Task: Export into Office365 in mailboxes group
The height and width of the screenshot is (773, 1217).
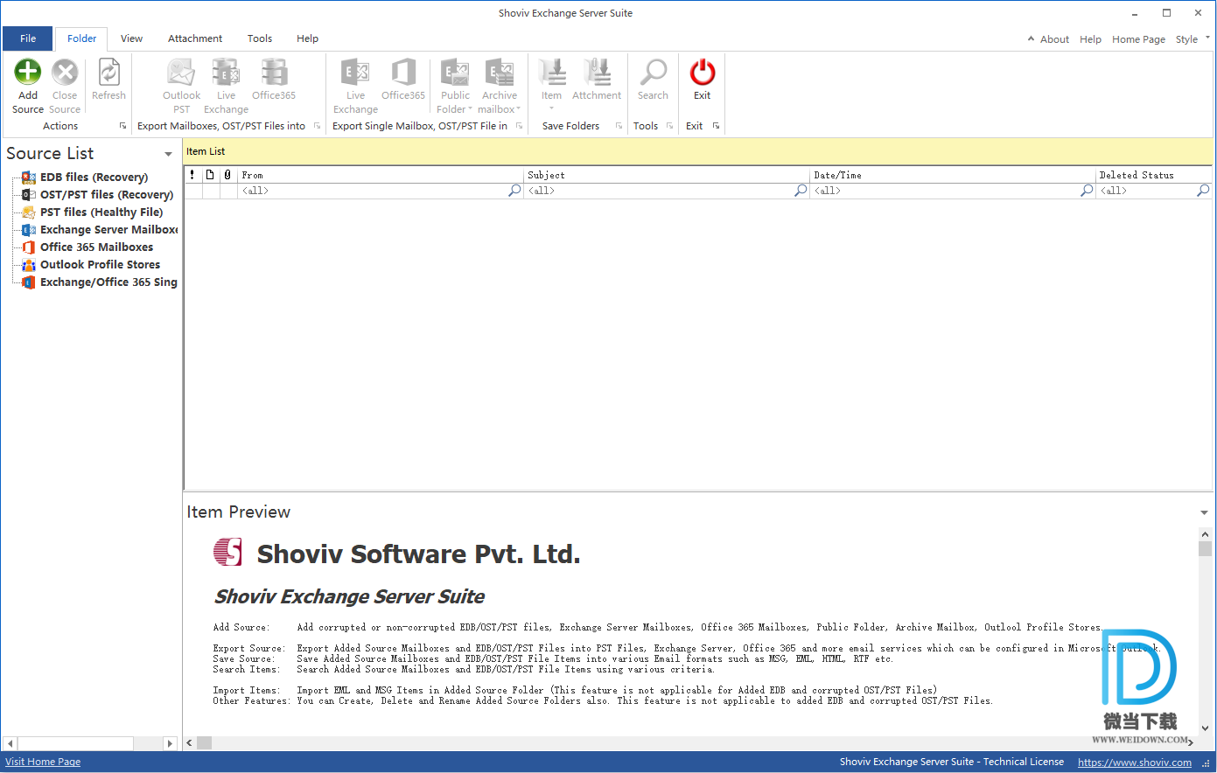Action: [274, 79]
